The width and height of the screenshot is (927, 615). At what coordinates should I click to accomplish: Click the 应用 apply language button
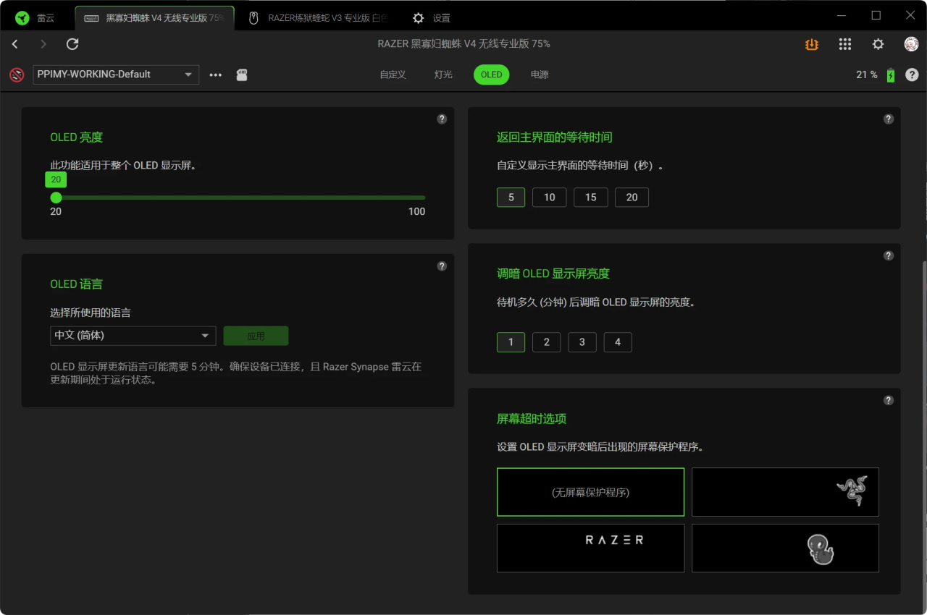(x=256, y=336)
